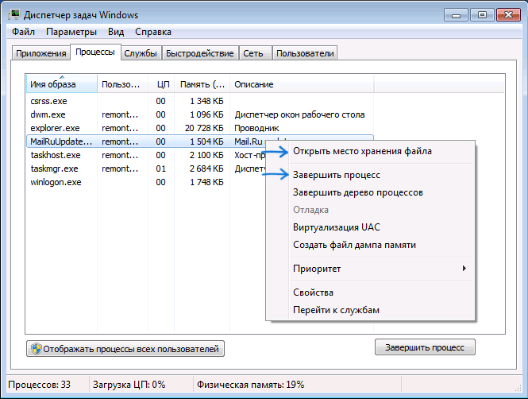Open the Файл menu
Image resolution: width=528 pixels, height=399 pixels.
coord(23,32)
